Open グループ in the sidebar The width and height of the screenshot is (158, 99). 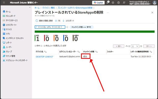pyautogui.click(x=7, y=52)
